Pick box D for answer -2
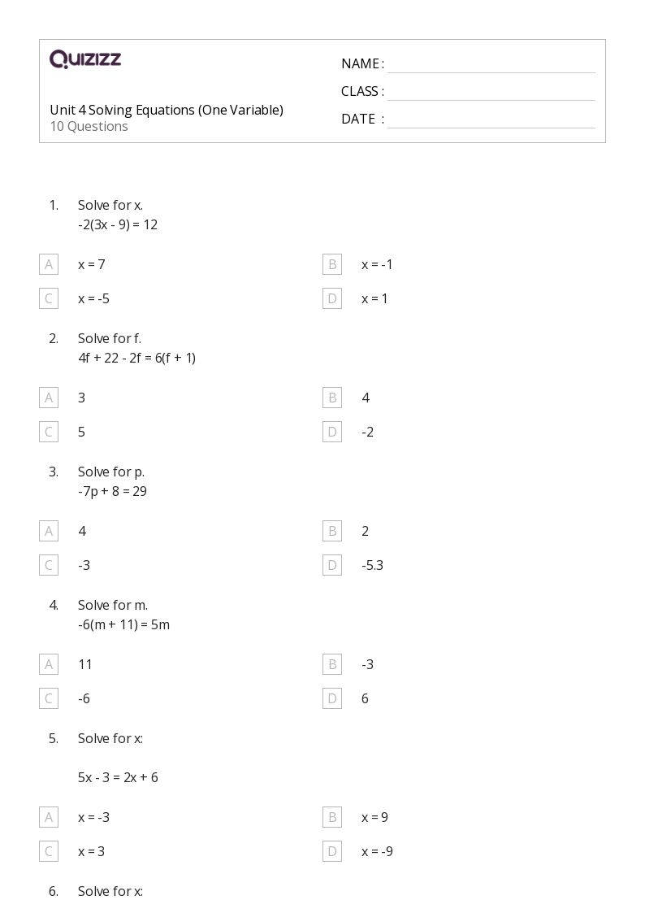645x913 pixels. pos(332,432)
